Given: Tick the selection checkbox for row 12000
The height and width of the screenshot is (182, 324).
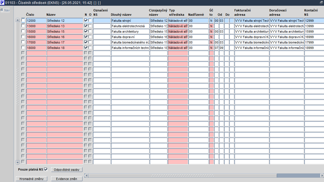Looking at the screenshot, I should tap(23, 20).
